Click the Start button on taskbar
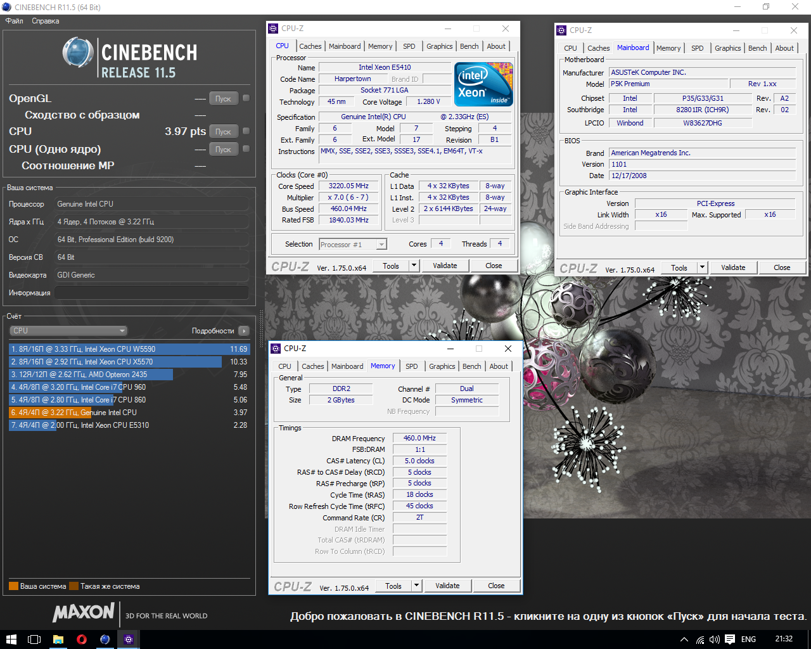The width and height of the screenshot is (811, 649). (x=11, y=639)
